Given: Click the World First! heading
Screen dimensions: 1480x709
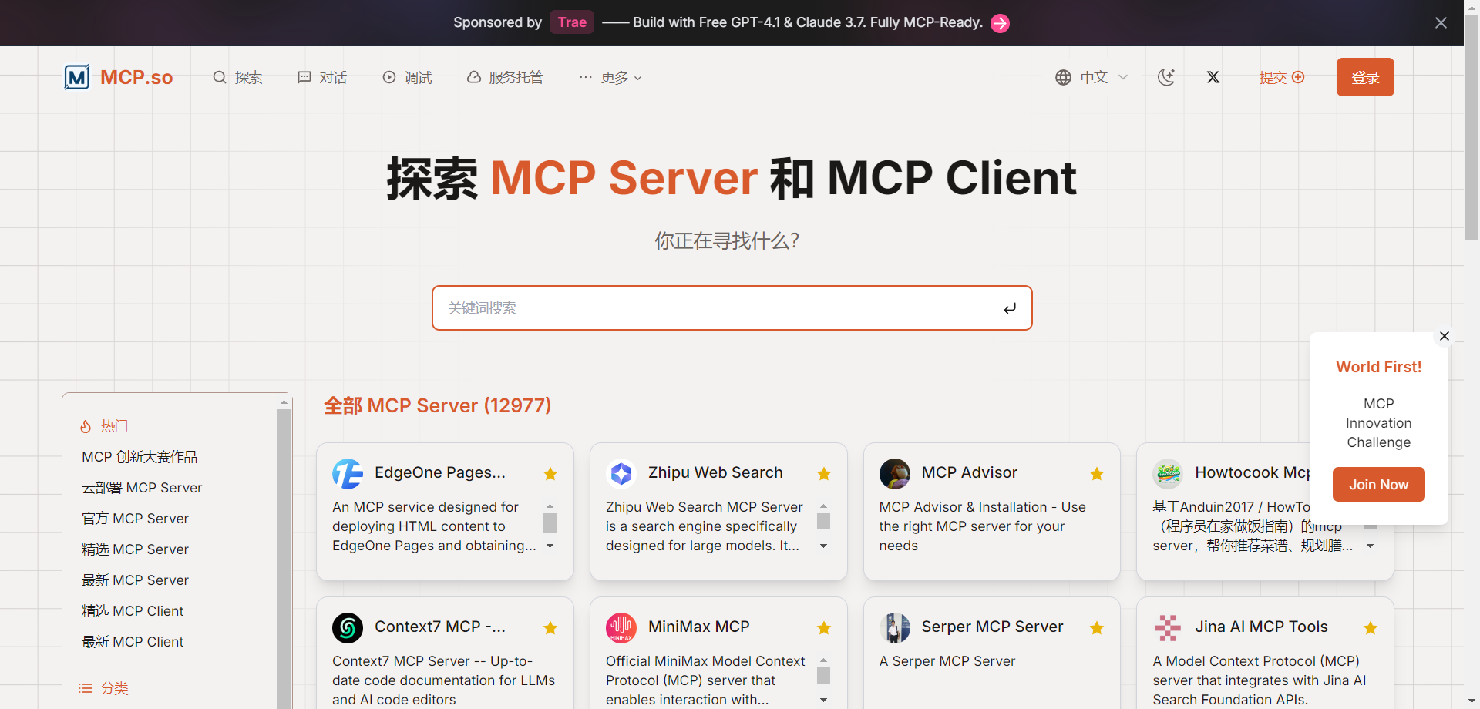Looking at the screenshot, I should tap(1378, 367).
